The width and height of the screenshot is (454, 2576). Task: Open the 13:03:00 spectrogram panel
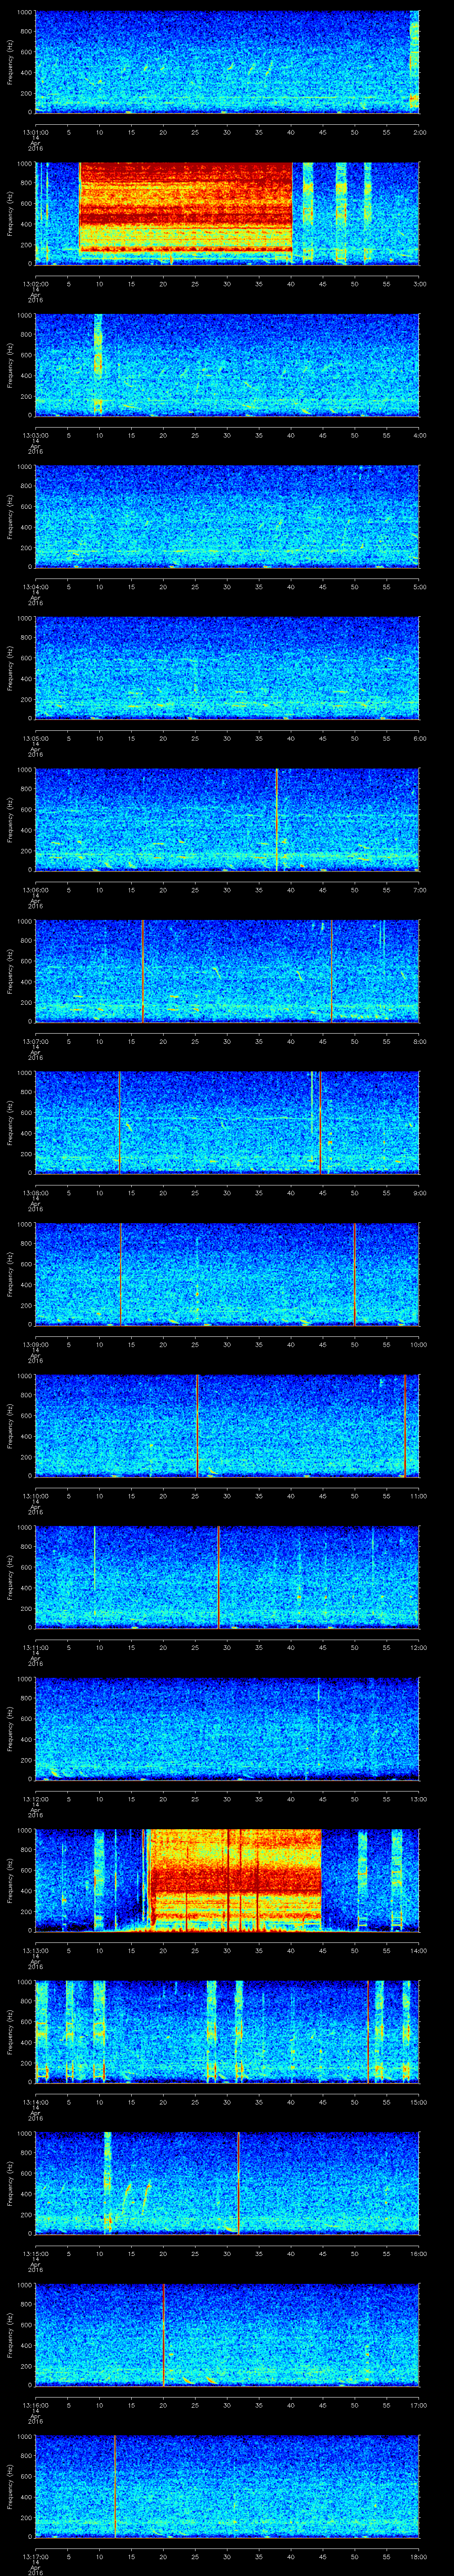[x=227, y=364]
